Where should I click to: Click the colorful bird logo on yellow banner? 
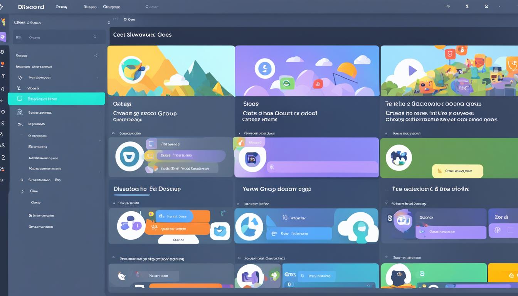133,69
